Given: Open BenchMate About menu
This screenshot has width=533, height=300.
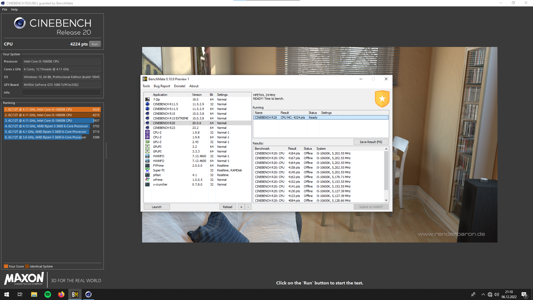Looking at the screenshot, I should click(x=194, y=86).
